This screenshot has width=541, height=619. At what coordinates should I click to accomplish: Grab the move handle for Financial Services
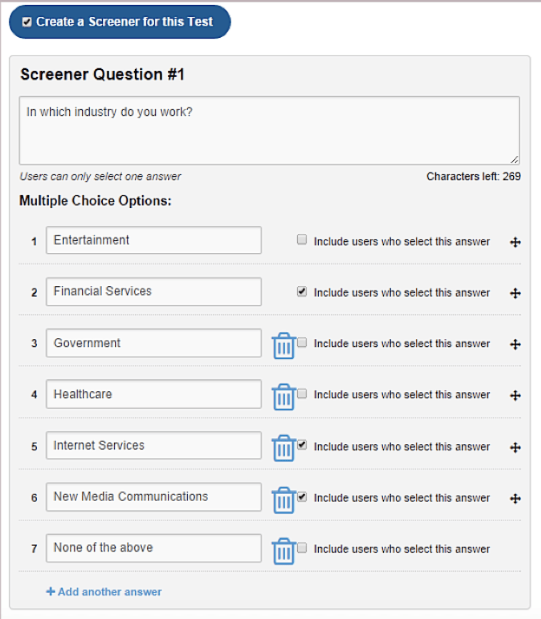point(515,293)
